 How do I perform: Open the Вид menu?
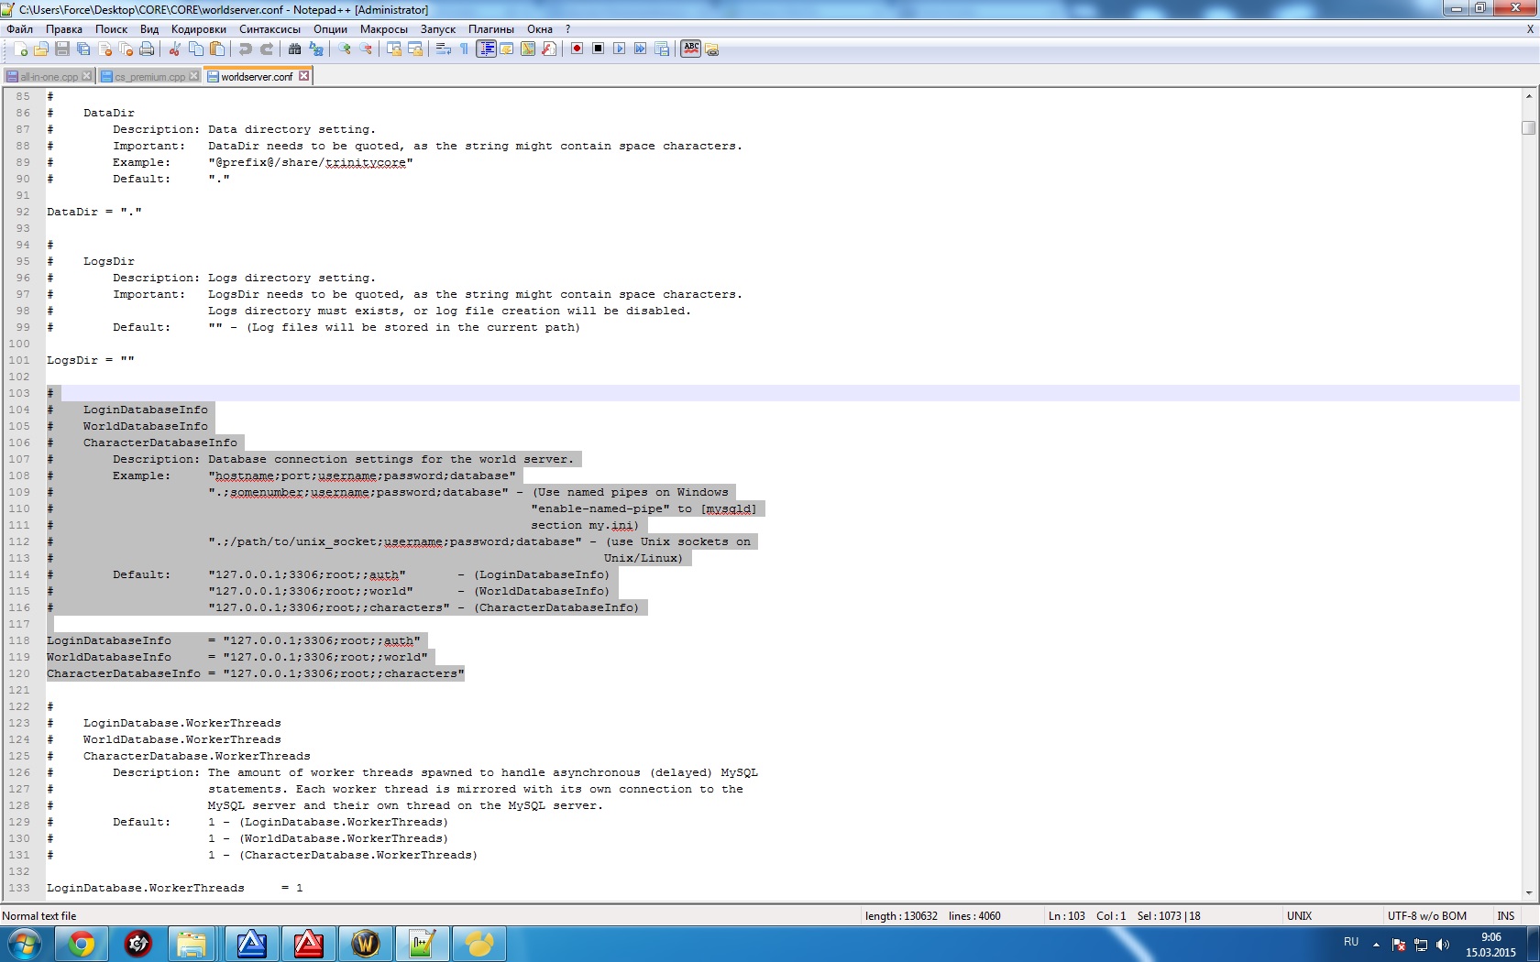[149, 29]
